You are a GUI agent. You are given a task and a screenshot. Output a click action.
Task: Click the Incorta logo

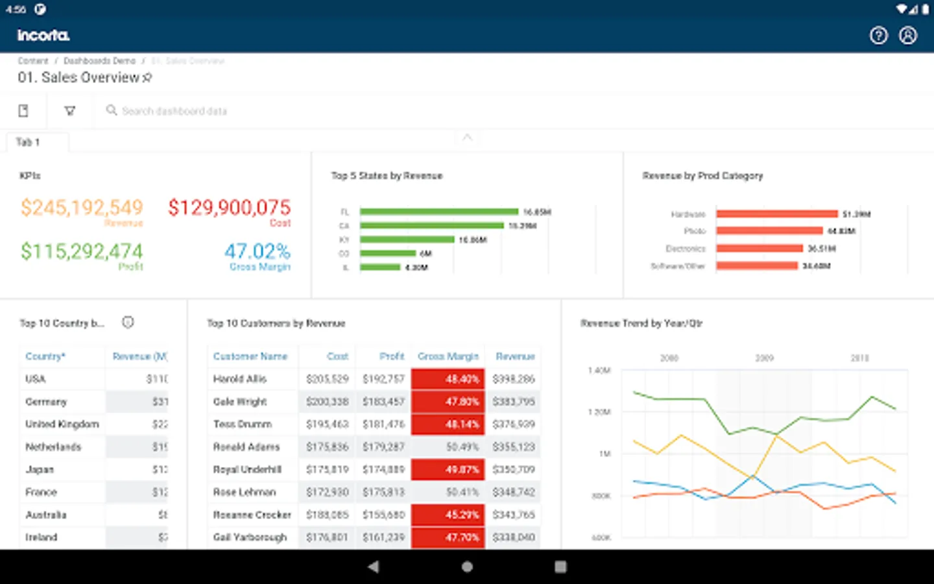tap(43, 35)
